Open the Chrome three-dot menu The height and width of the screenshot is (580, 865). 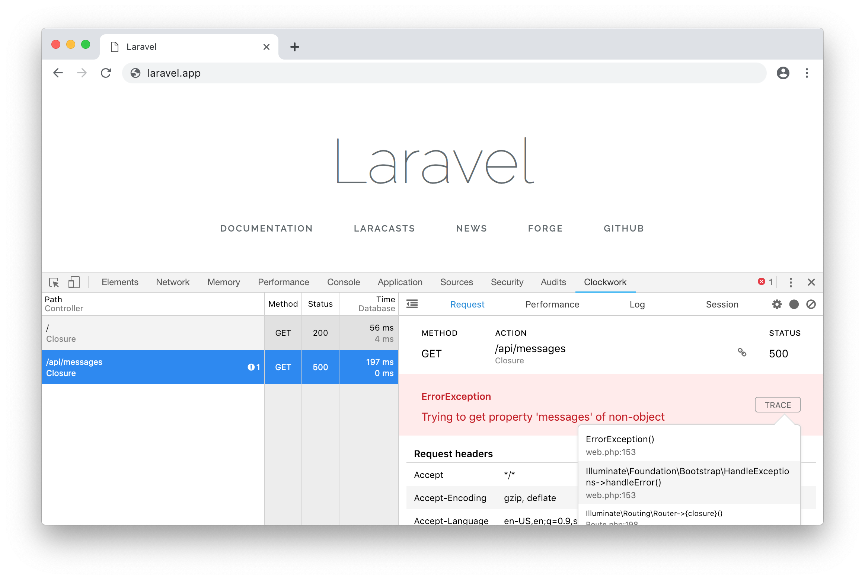[807, 73]
